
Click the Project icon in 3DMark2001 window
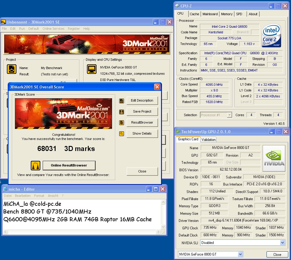(x=12, y=69)
